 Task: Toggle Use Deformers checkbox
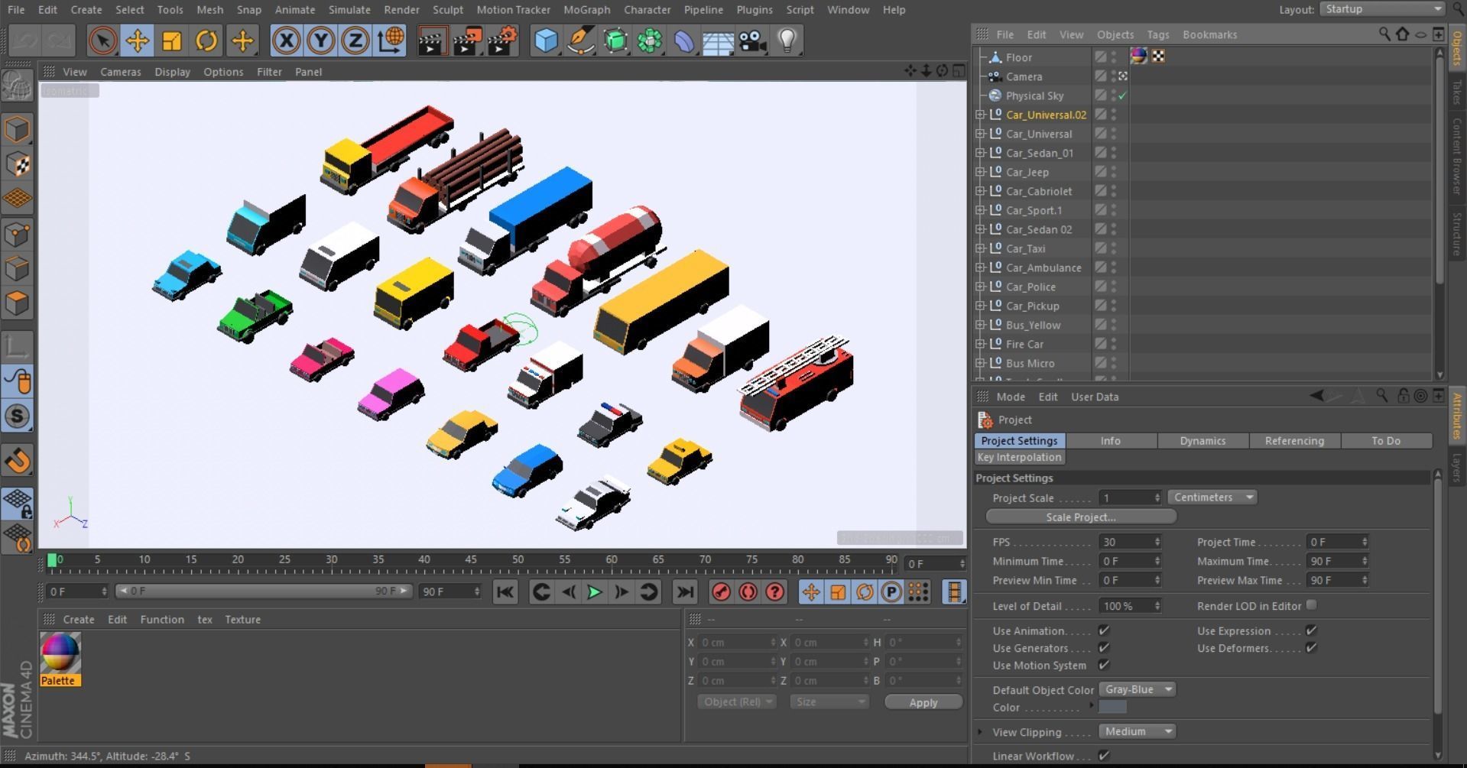[1312, 648]
